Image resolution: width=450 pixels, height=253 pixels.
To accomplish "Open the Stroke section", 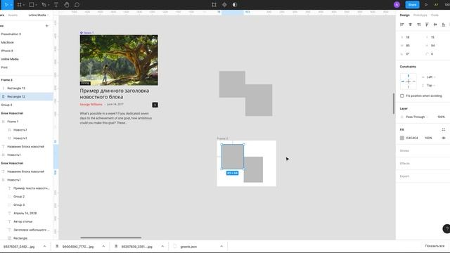I will pos(404,150).
